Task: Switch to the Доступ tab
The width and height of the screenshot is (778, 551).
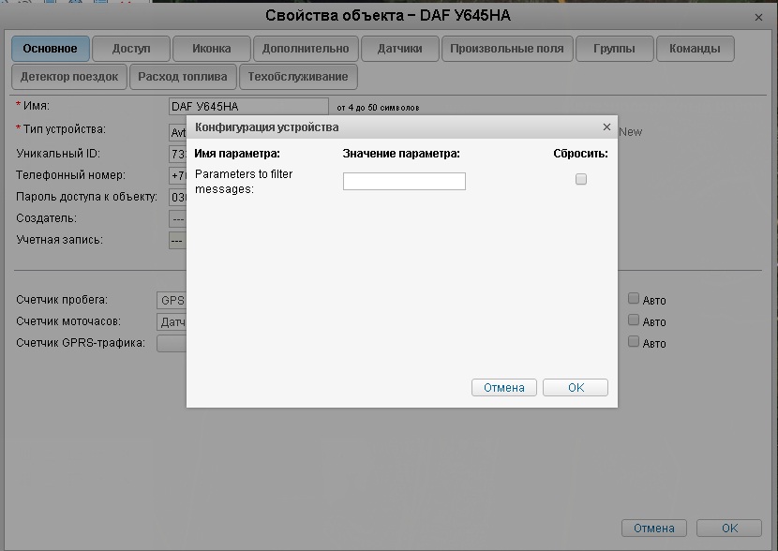Action: point(131,49)
